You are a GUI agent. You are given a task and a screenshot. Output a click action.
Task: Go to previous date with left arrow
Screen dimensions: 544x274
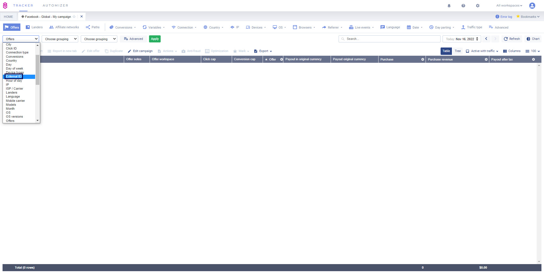486,39
